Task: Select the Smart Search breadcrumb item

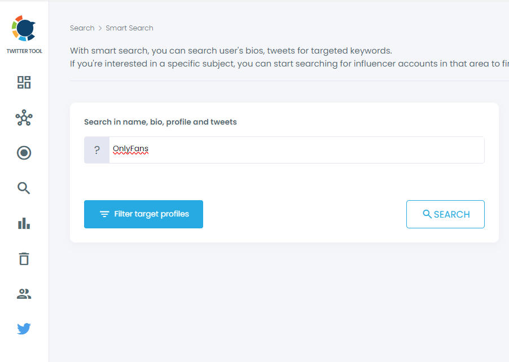Action: click(x=129, y=28)
